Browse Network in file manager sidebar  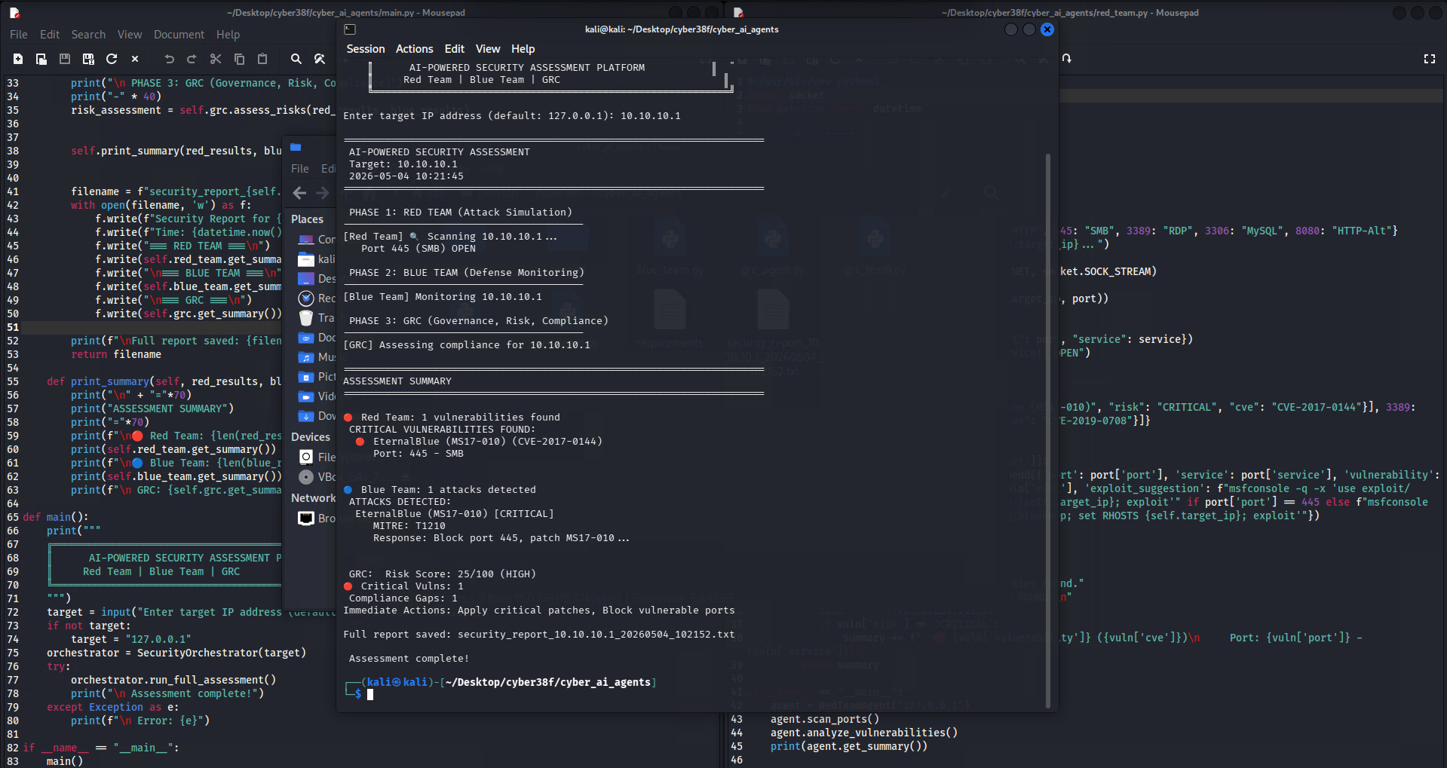point(317,519)
